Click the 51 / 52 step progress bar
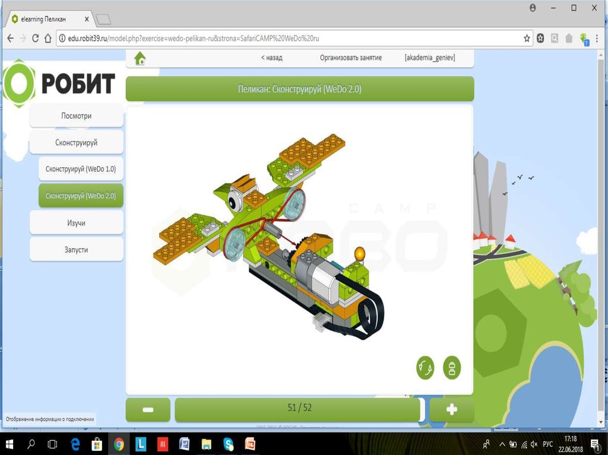The width and height of the screenshot is (608, 455). 299,408
